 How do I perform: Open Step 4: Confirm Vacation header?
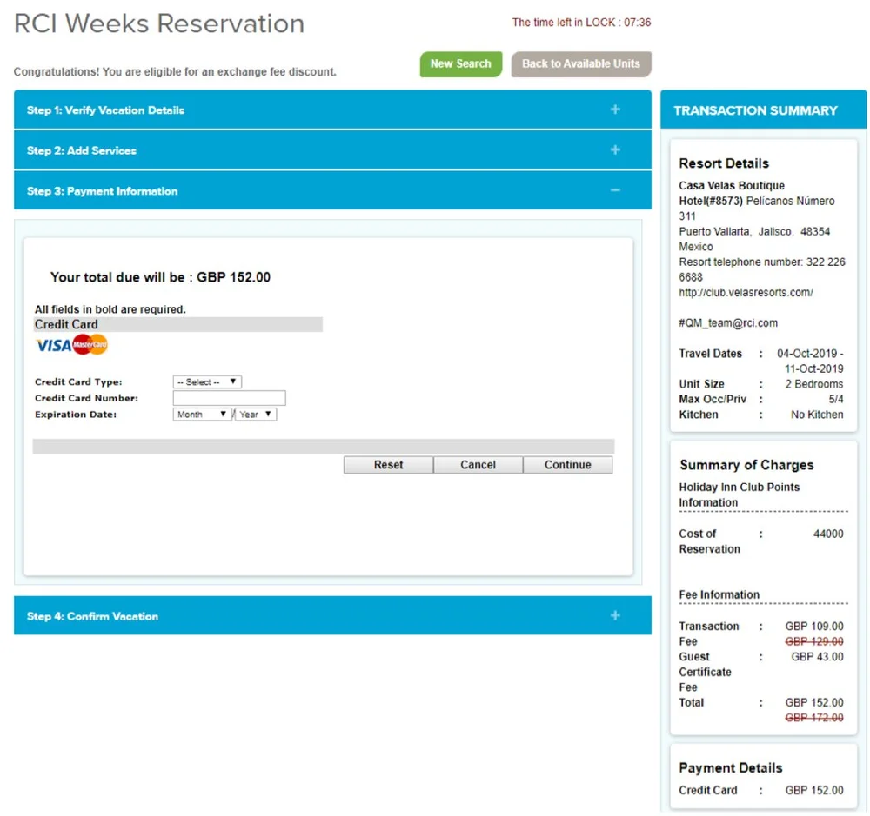(x=332, y=616)
